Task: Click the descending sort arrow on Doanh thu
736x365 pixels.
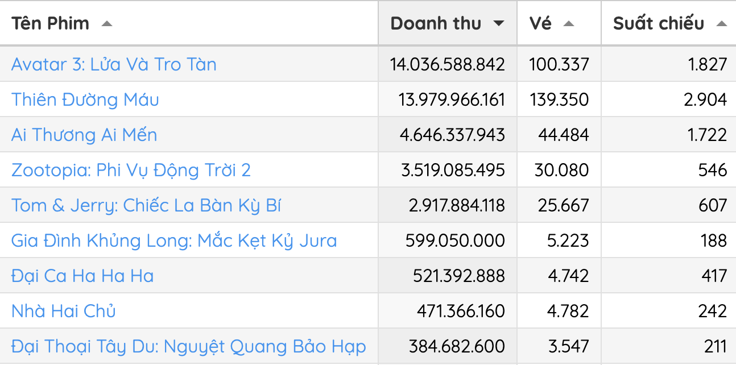Action: pos(499,23)
